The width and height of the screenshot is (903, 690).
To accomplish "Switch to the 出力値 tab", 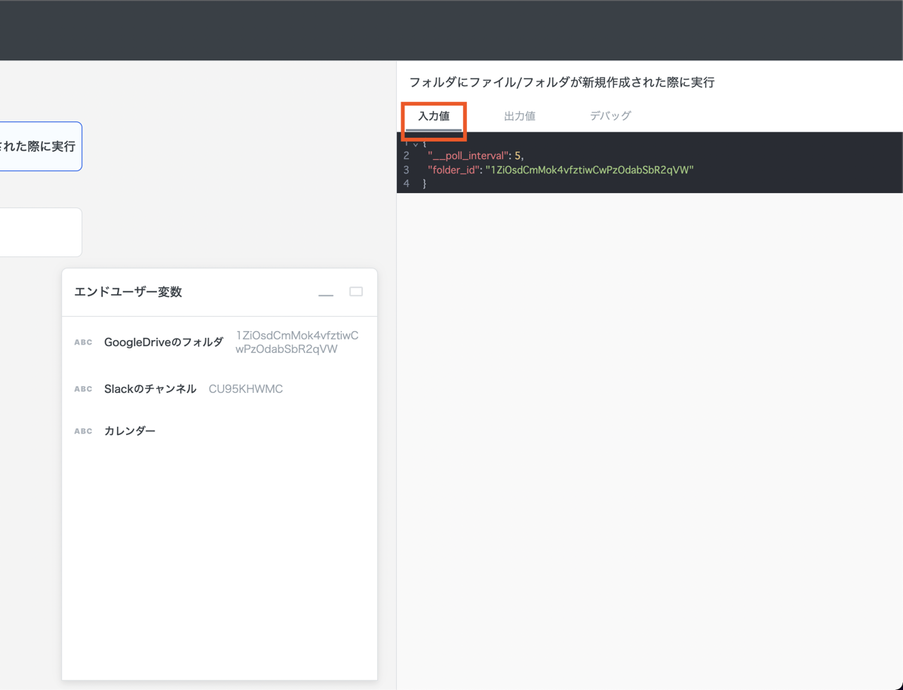I will (519, 116).
